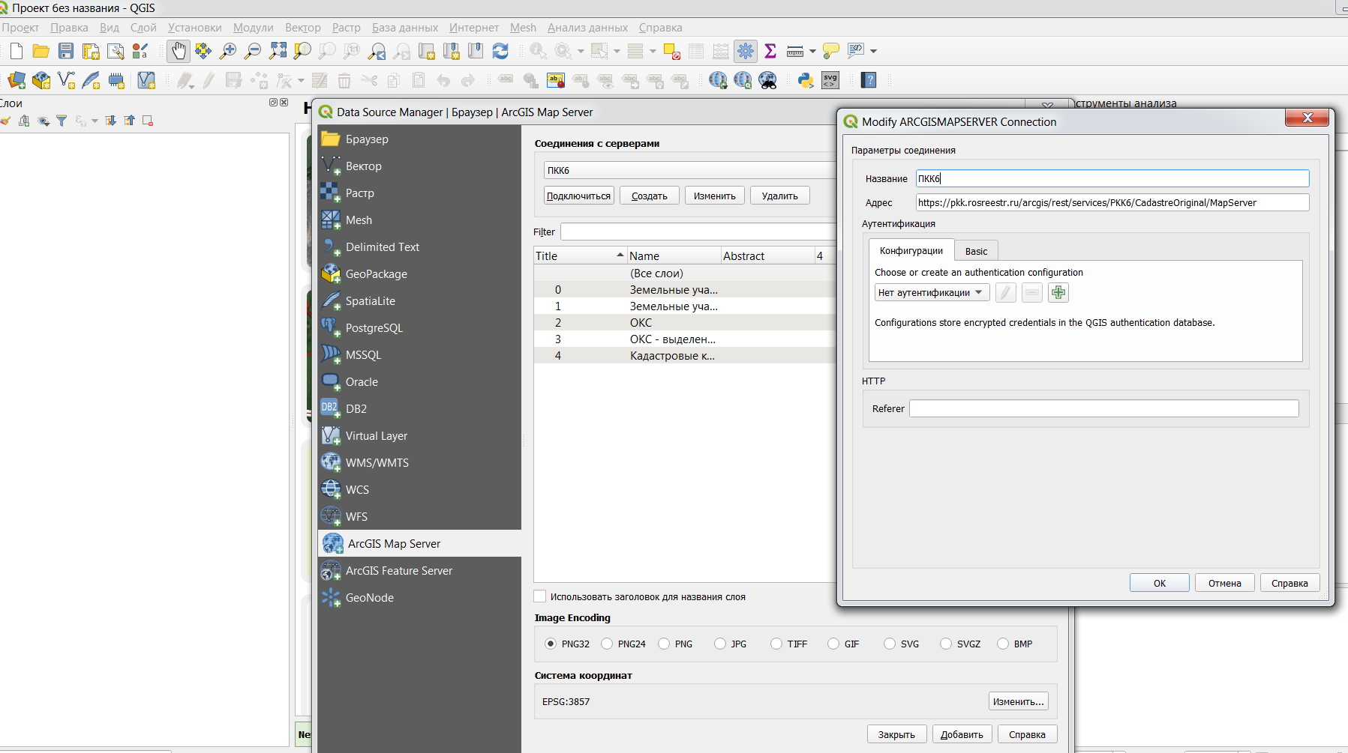The width and height of the screenshot is (1348, 753).
Task: Click the Zoom In magnifier tool
Action: point(228,51)
